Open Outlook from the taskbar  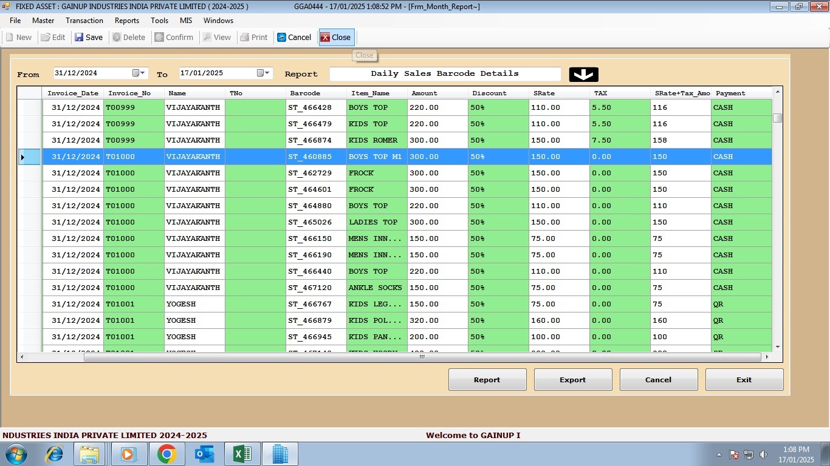pyautogui.click(x=204, y=454)
